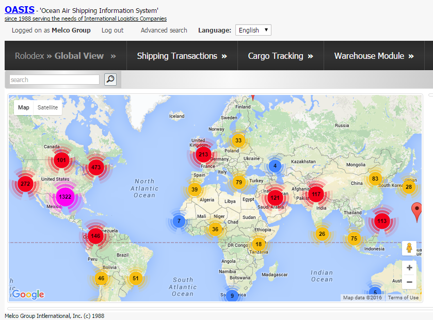Select the 113 cluster near Indonesia
The width and height of the screenshot is (433, 320).
(382, 221)
